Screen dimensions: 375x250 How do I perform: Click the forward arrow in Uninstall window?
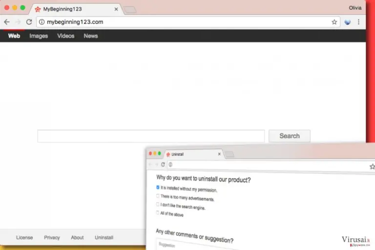click(x=157, y=165)
